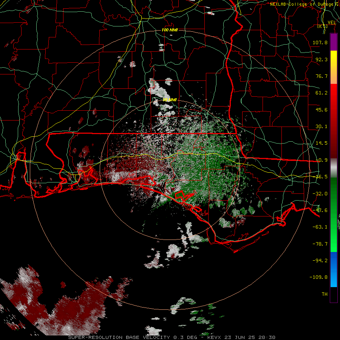
Task: Click the purple segment of color bar
Action: (x=334, y=42)
